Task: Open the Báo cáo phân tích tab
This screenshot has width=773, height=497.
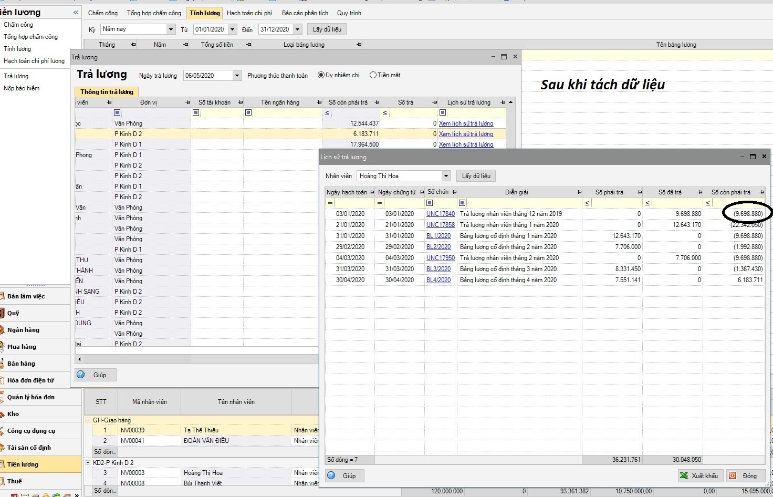Action: (x=305, y=13)
